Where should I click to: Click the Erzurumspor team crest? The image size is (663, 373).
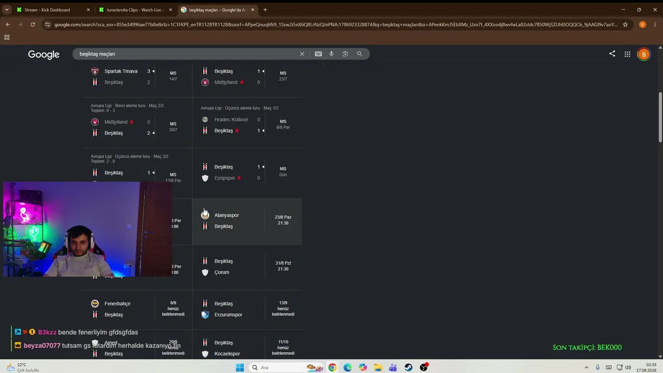coord(205,314)
